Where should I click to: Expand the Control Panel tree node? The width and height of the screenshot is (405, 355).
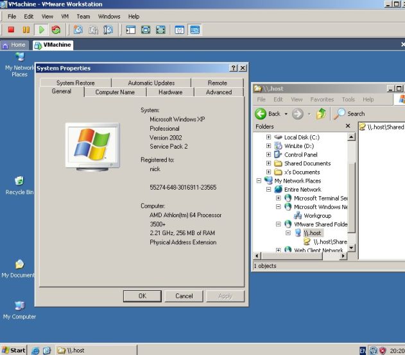pyautogui.click(x=268, y=154)
